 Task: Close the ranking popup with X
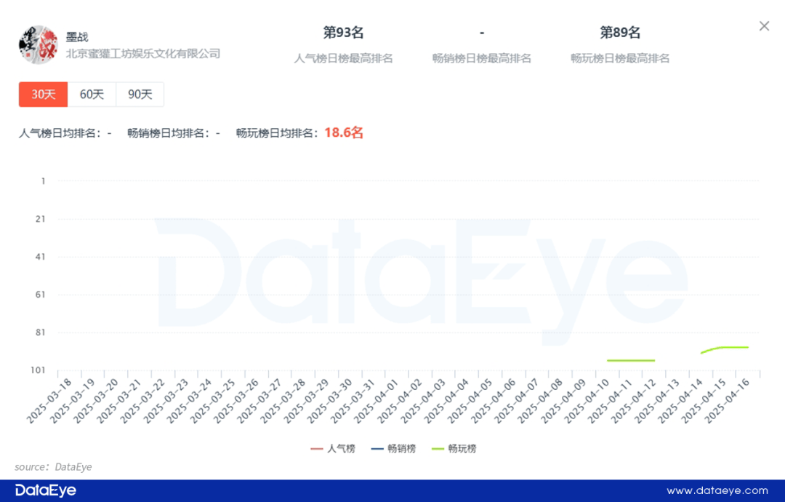click(x=764, y=26)
